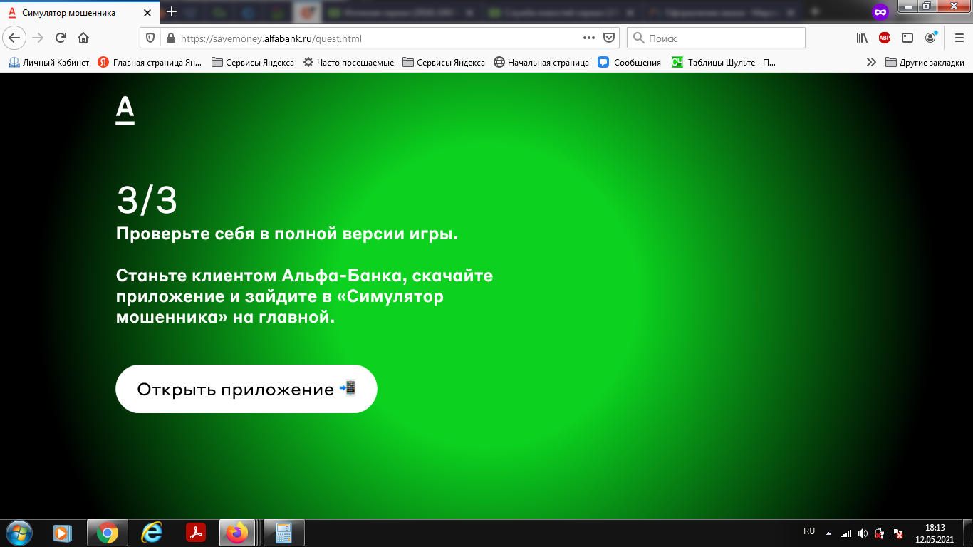Open the Другие закладки folder
Image resolution: width=973 pixels, height=547 pixels.
tap(925, 63)
